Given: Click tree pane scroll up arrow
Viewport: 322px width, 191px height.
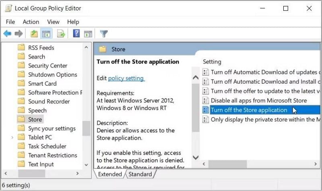Looking at the screenshot, I should point(86,47).
